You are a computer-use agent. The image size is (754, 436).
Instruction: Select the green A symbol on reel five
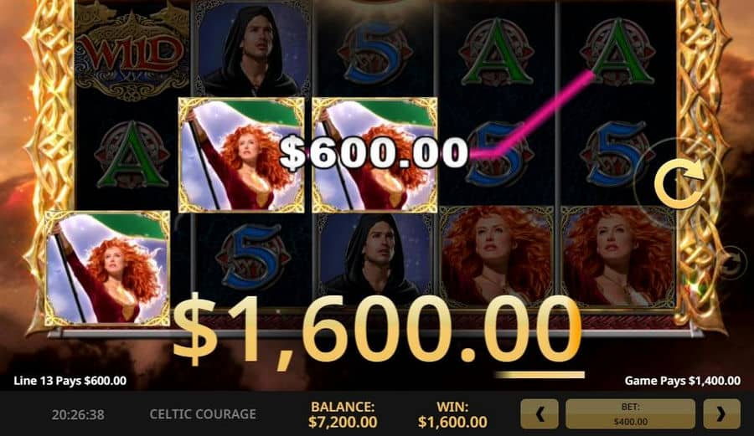click(x=617, y=52)
